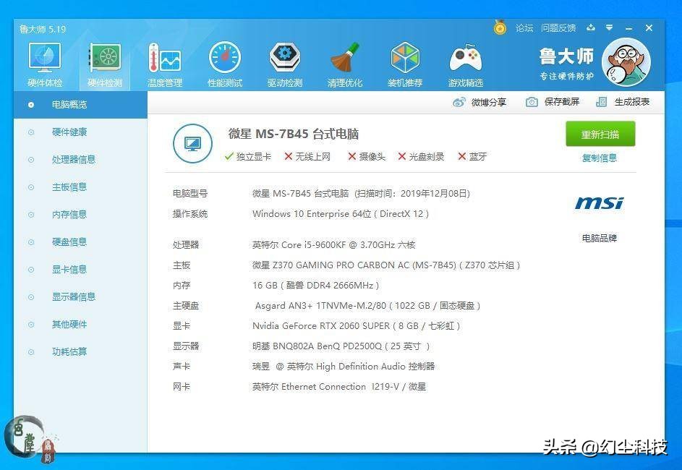Click 蓝牙 status indicator
The width and height of the screenshot is (682, 470).
(x=472, y=156)
